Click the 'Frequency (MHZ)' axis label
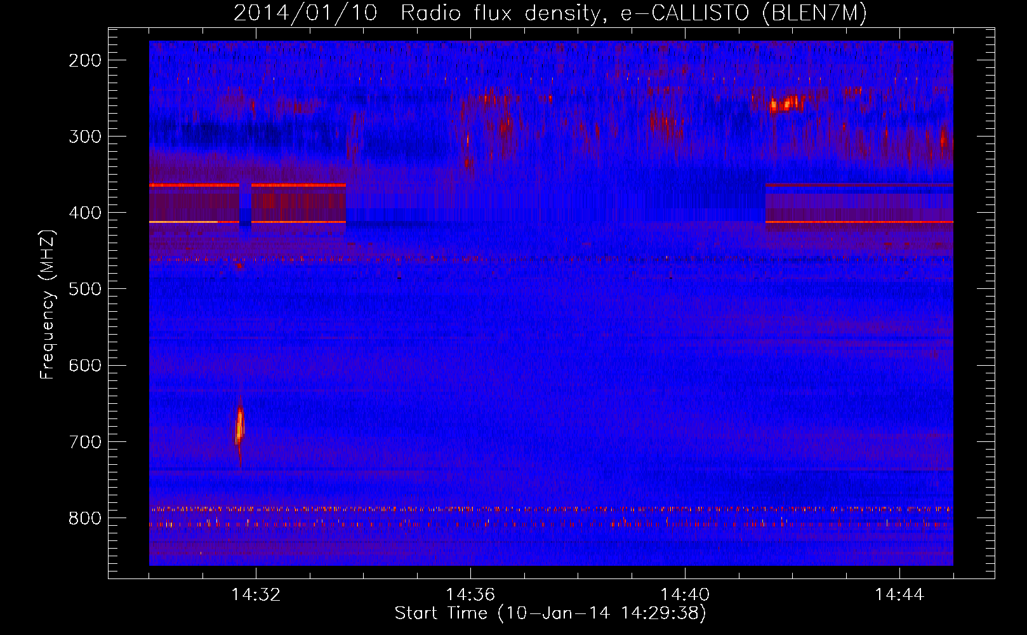This screenshot has width=1027, height=635. (x=48, y=305)
